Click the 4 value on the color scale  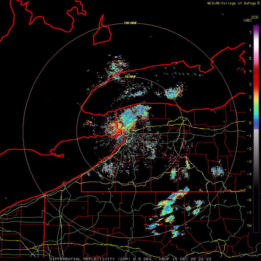pos(250,71)
